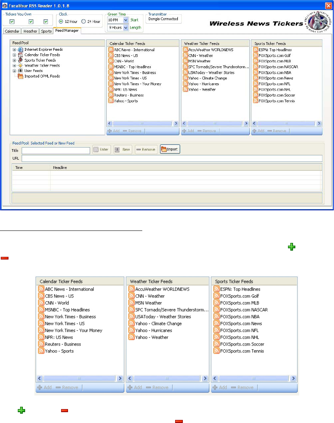Click the Imported OPML Feeds folder icon
This screenshot has width=334, height=423.
20,76
